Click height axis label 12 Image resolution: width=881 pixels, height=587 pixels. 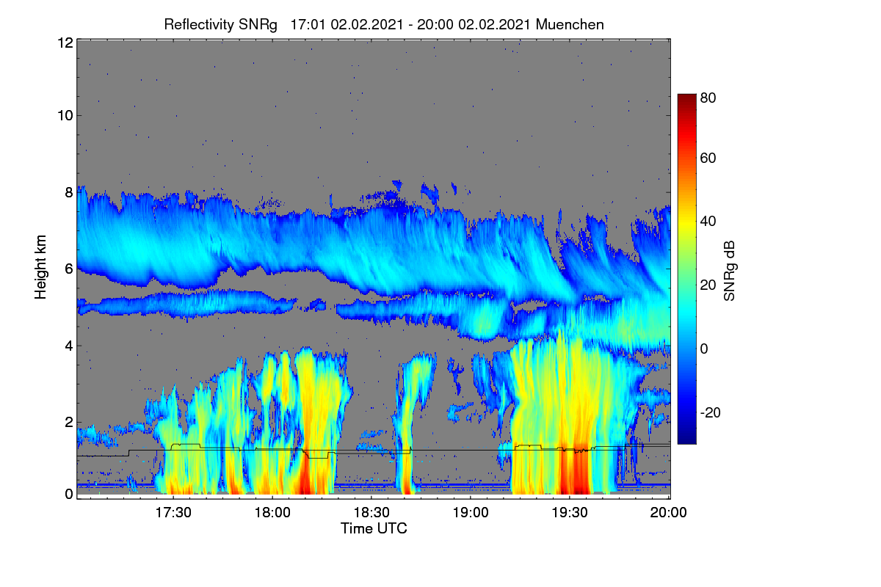click(x=65, y=43)
